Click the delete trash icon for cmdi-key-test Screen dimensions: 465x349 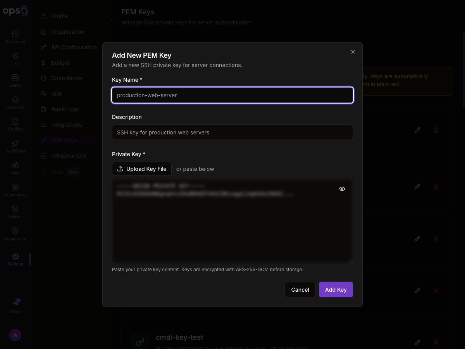tap(436, 342)
